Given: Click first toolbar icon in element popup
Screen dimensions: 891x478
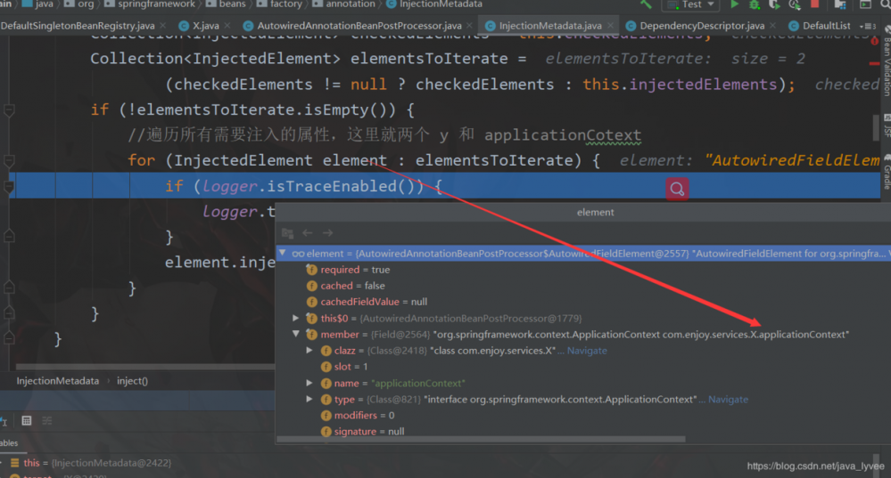Looking at the screenshot, I should click(x=287, y=233).
